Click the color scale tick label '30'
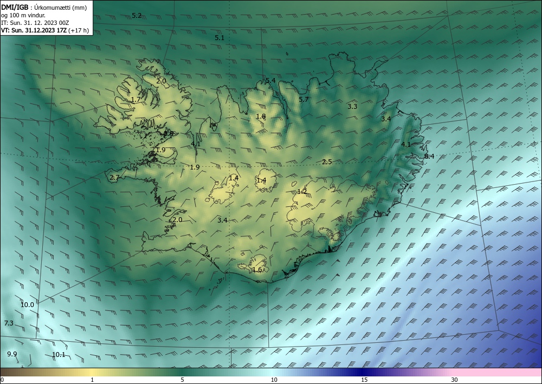The image size is (542, 384). (x=455, y=380)
